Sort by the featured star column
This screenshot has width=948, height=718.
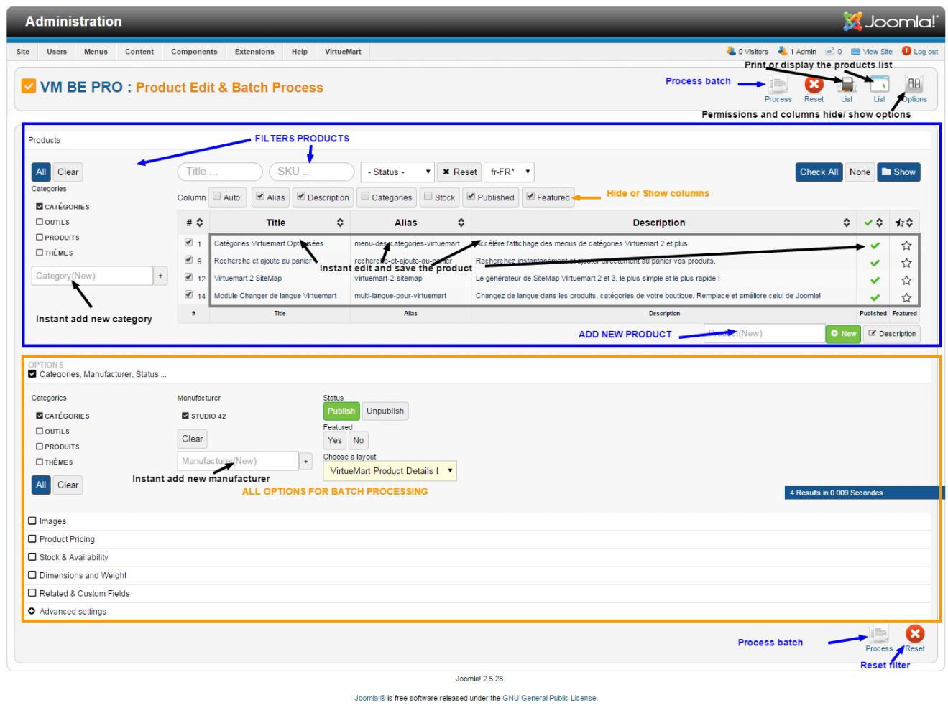[904, 223]
